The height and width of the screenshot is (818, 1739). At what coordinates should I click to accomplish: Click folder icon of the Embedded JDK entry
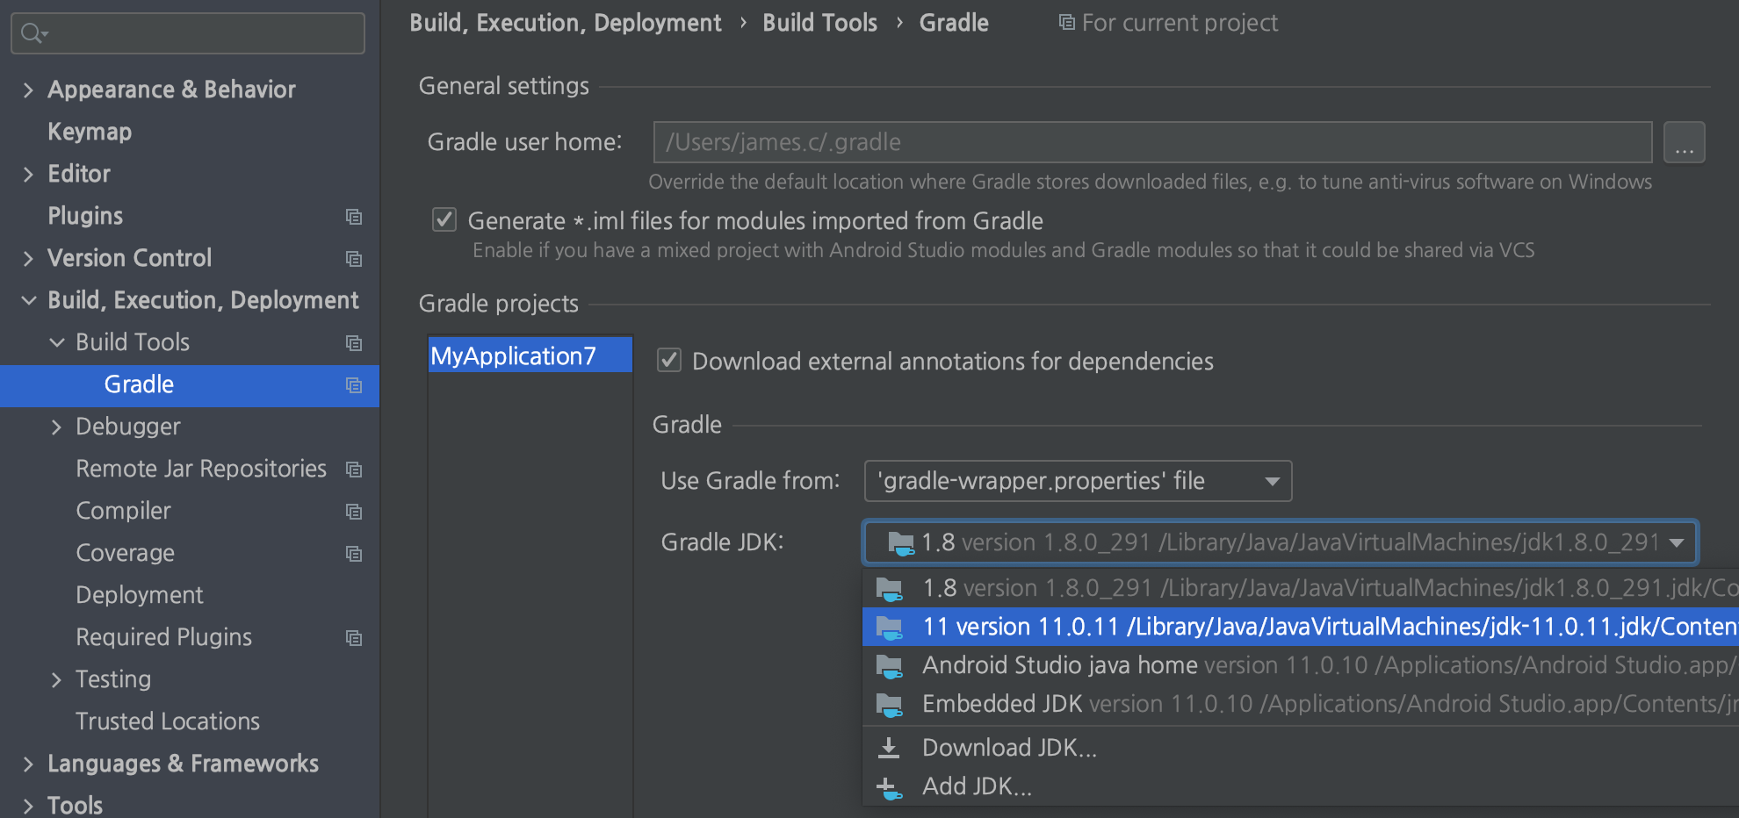coord(890,705)
